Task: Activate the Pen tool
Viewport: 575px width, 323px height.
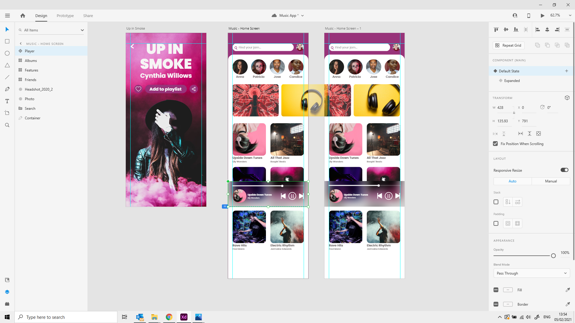Action: [x=7, y=89]
